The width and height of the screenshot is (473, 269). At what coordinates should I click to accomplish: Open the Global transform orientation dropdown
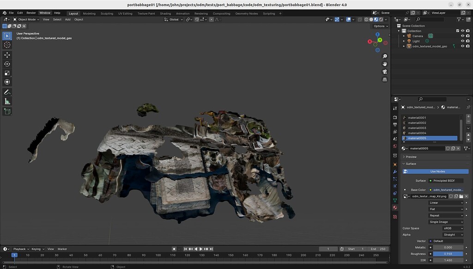coord(173,19)
